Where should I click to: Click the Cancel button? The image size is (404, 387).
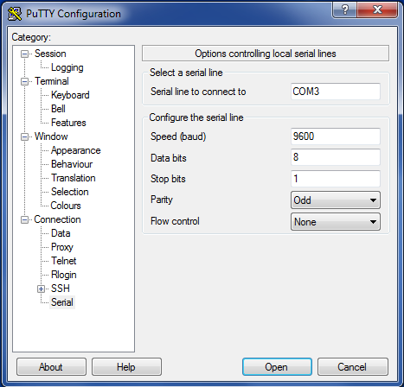(353, 367)
